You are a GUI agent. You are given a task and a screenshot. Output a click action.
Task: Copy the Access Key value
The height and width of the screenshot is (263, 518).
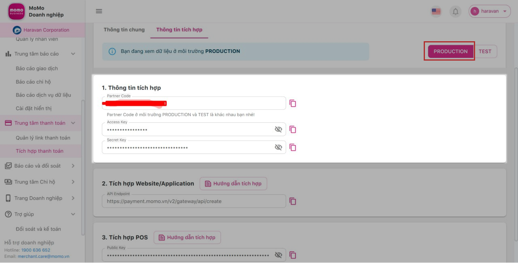tap(293, 130)
